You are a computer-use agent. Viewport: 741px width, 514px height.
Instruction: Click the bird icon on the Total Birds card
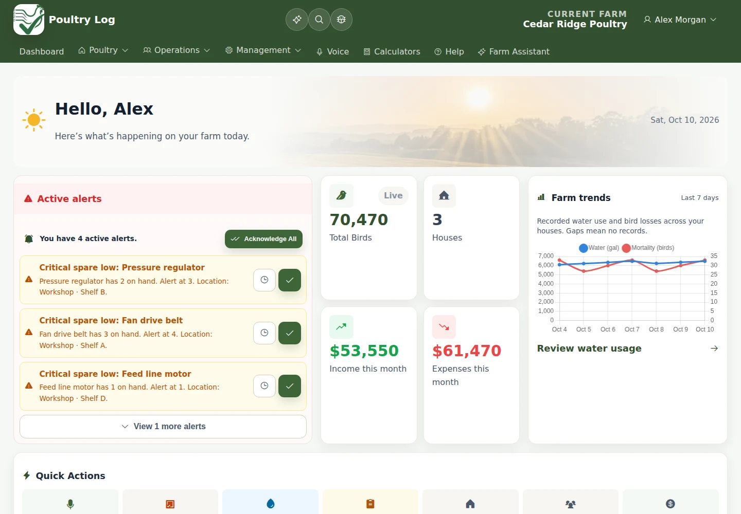341,196
